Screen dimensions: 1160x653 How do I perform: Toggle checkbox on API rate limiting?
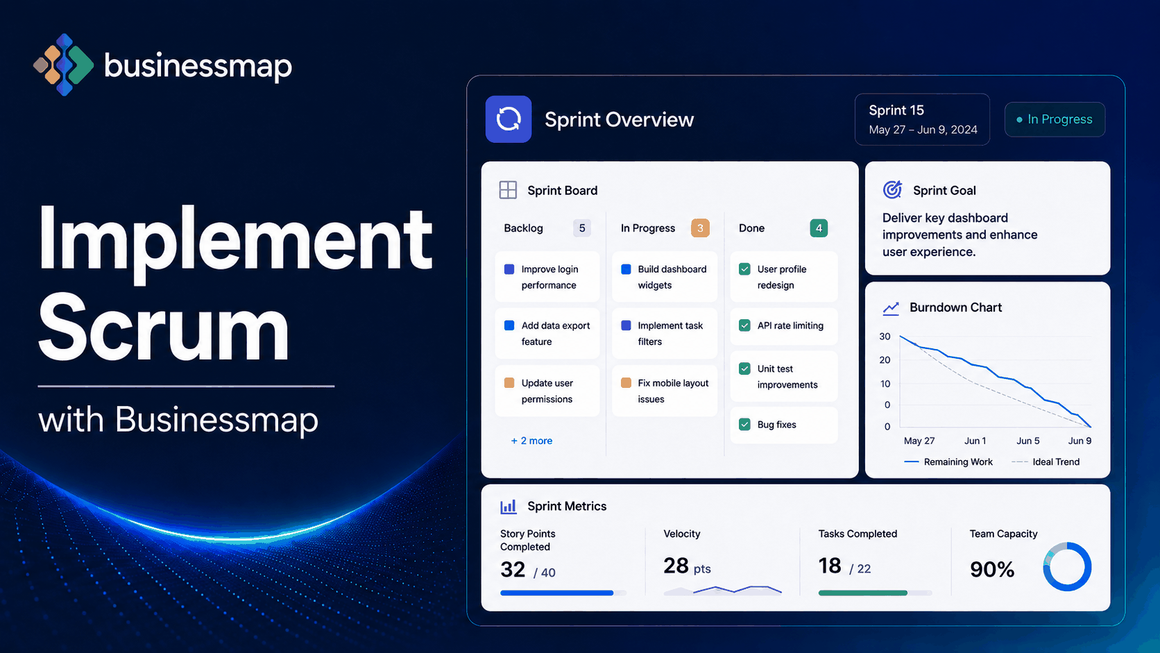pos(744,325)
